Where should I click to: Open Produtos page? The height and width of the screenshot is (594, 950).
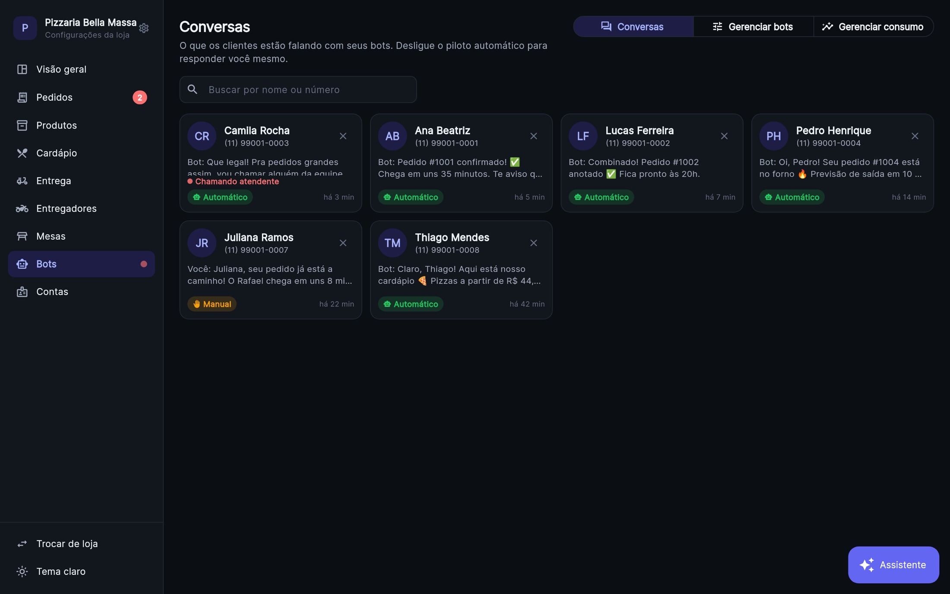[x=81, y=125]
